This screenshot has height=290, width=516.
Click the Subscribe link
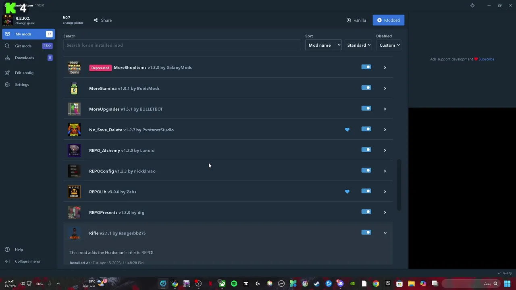[486, 59]
